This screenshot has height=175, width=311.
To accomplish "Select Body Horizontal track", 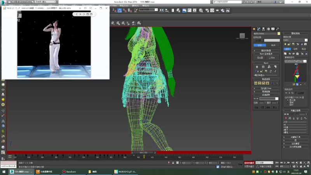I will click(x=256, y=83).
